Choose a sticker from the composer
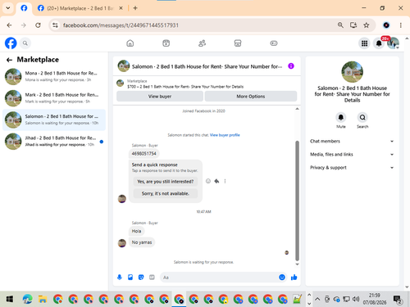Screen dimensions: 410x307 tap(141, 278)
